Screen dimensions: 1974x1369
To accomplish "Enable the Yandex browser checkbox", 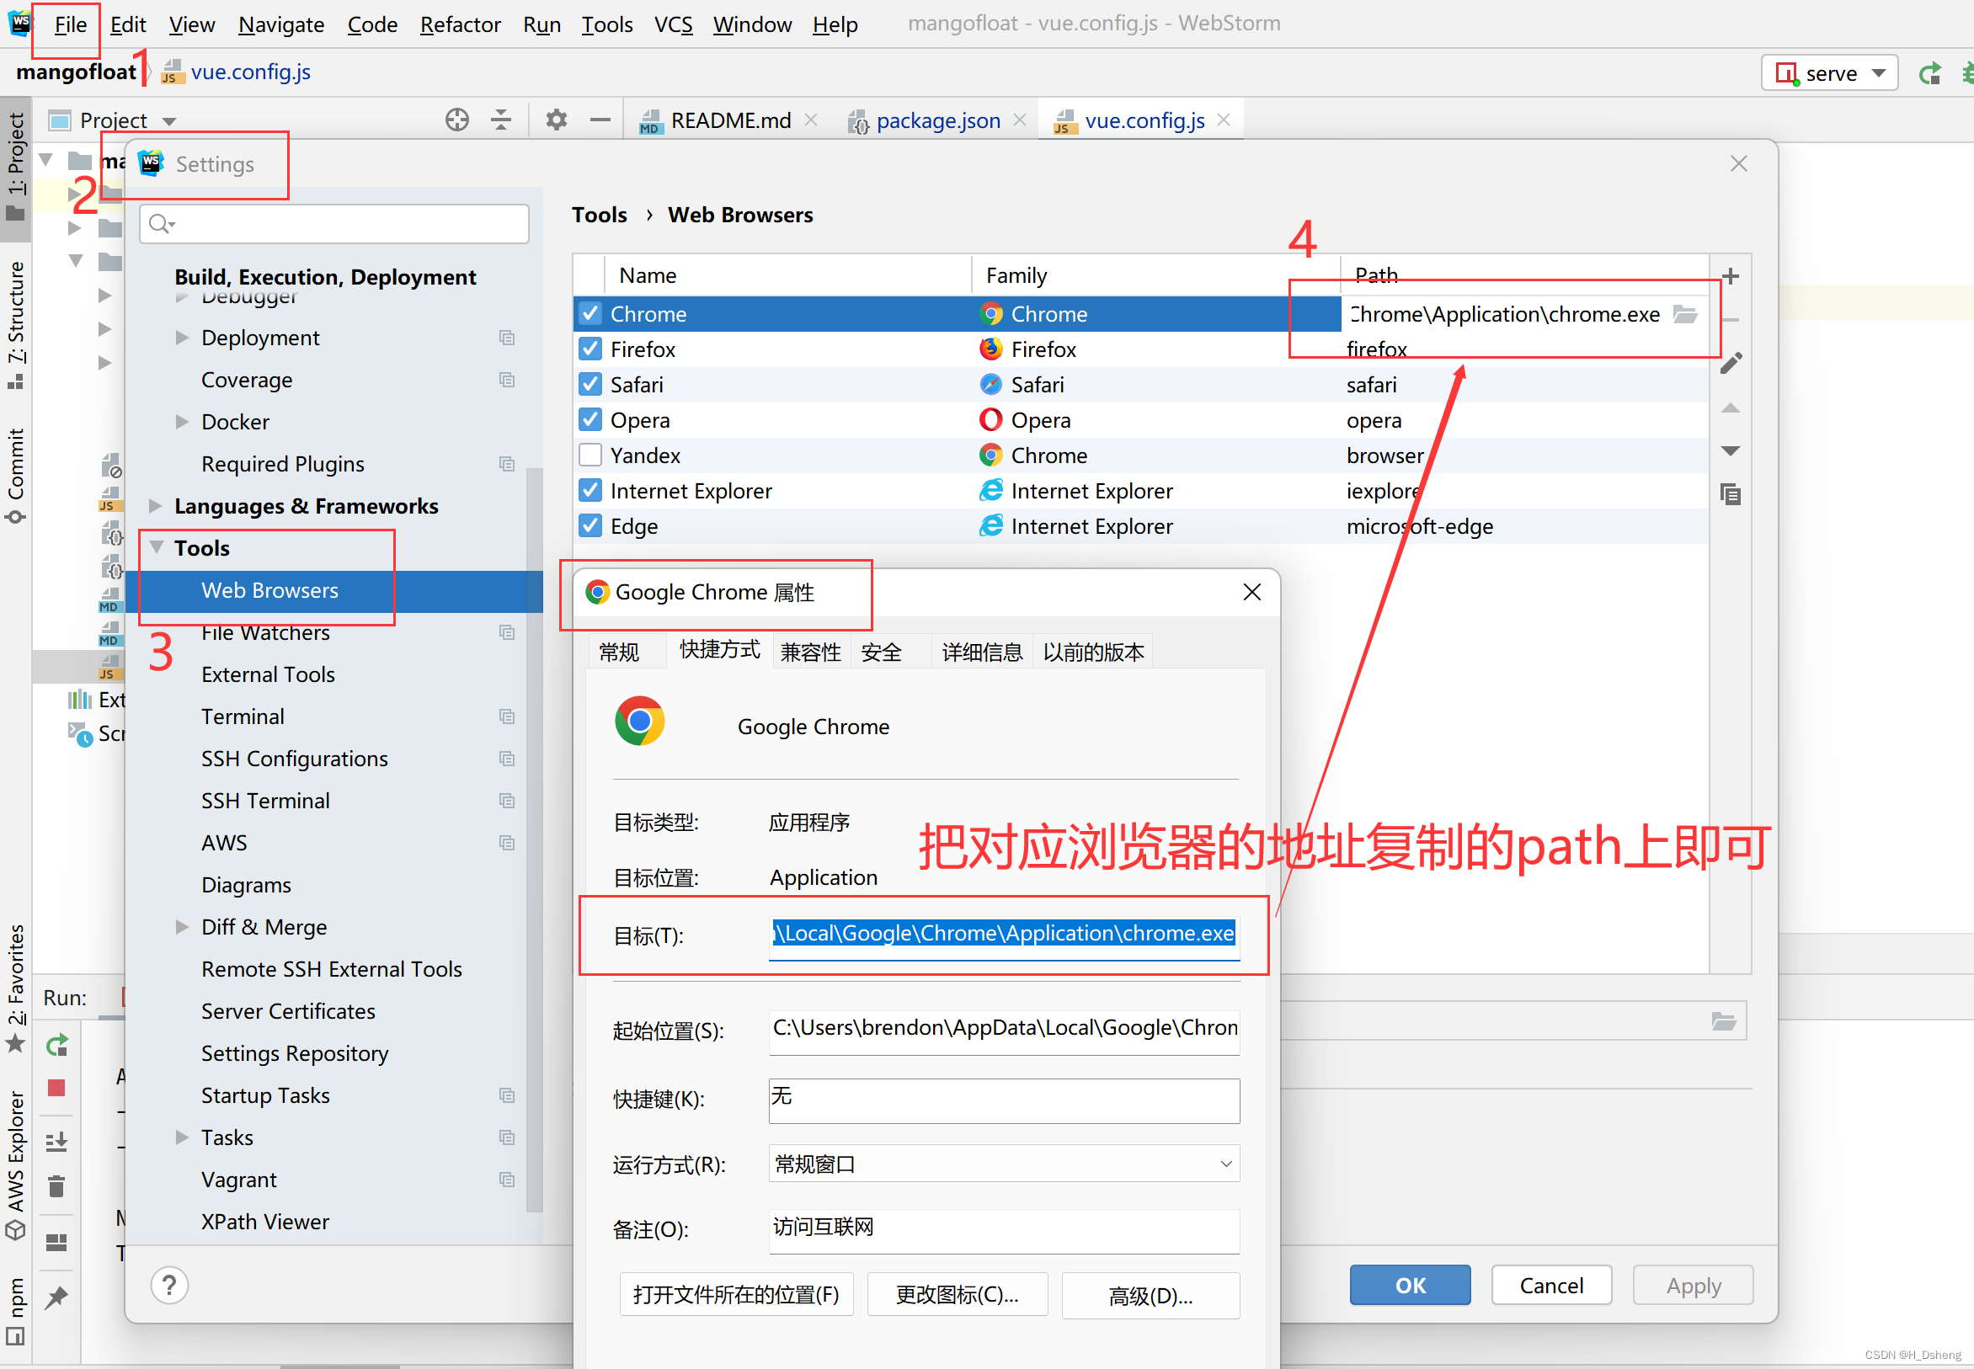I will click(x=590, y=455).
